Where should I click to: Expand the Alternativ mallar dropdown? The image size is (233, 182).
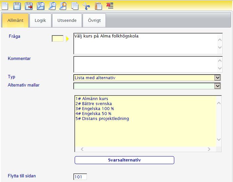tap(147, 86)
